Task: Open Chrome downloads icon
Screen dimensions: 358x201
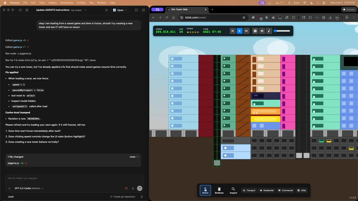Action: pos(330,17)
